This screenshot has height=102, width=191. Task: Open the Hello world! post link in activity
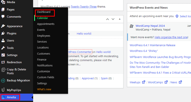click(x=84, y=34)
